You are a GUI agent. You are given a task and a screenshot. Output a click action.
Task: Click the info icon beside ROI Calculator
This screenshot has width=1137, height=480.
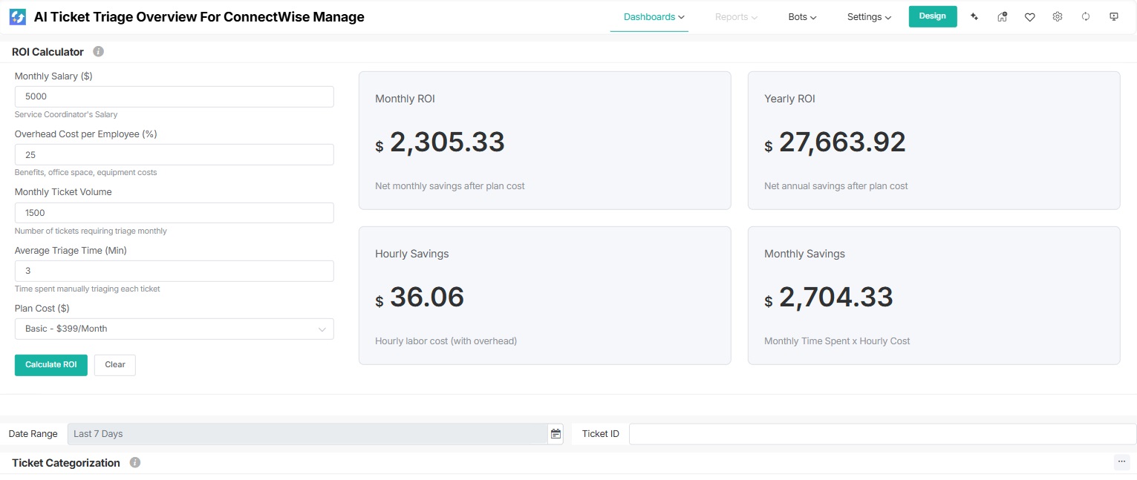[98, 51]
